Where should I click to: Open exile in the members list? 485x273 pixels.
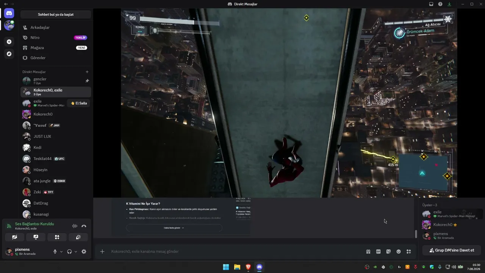(x=452, y=214)
